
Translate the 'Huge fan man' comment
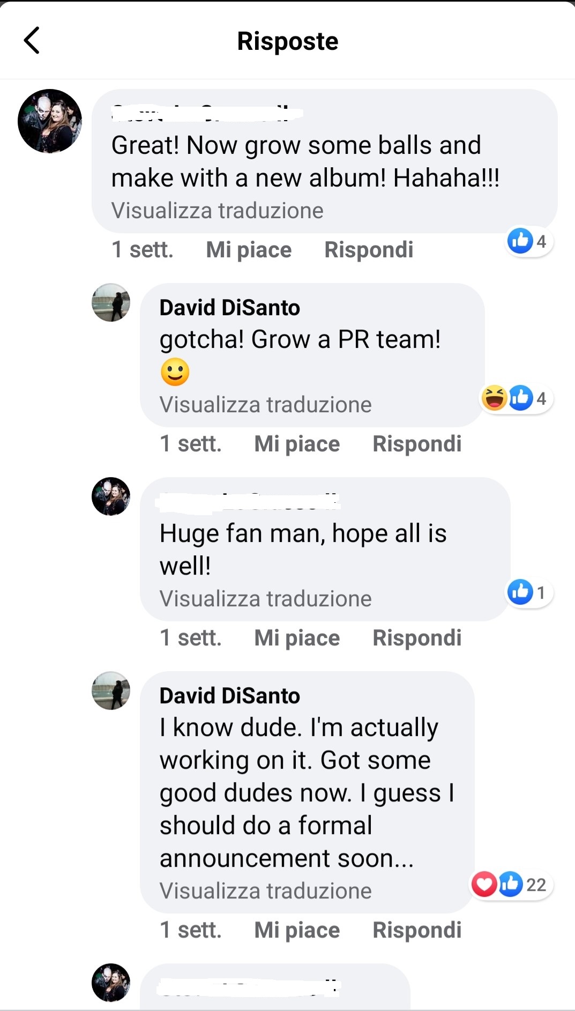pyautogui.click(x=265, y=599)
